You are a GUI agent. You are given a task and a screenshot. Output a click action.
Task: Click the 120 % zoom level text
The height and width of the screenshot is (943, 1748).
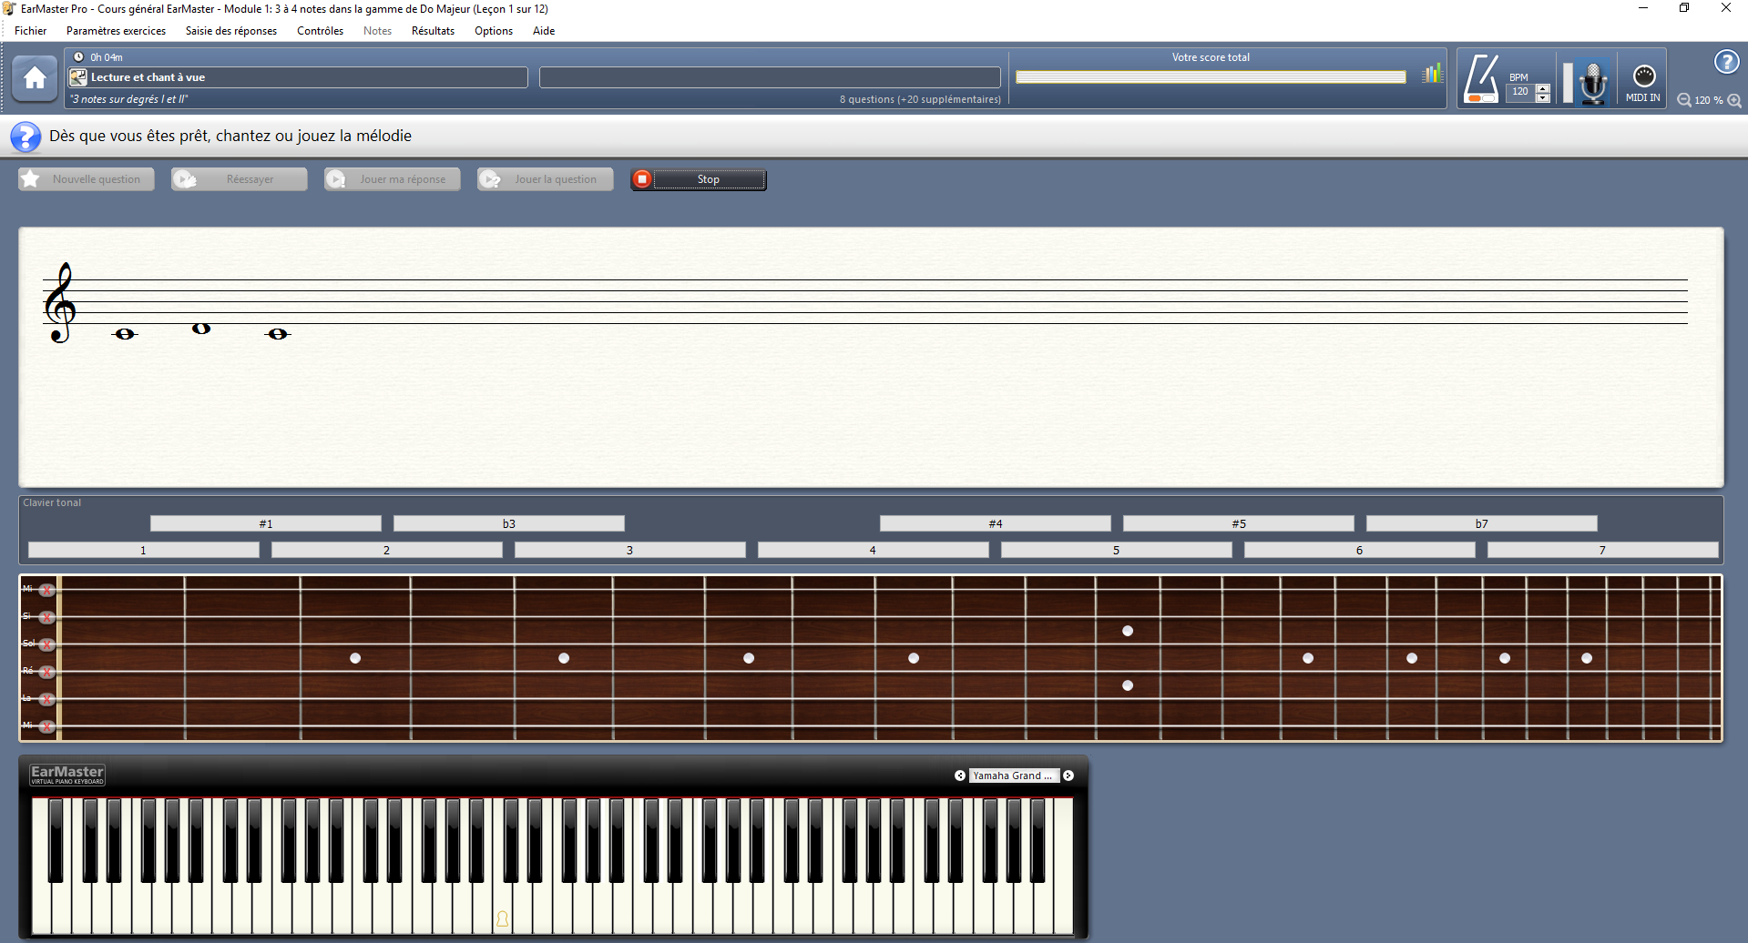(x=1709, y=100)
